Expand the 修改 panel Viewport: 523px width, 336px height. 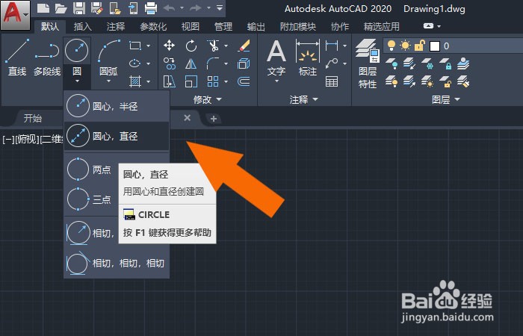point(208,99)
